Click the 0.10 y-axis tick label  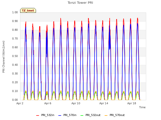[x=15, y=91]
